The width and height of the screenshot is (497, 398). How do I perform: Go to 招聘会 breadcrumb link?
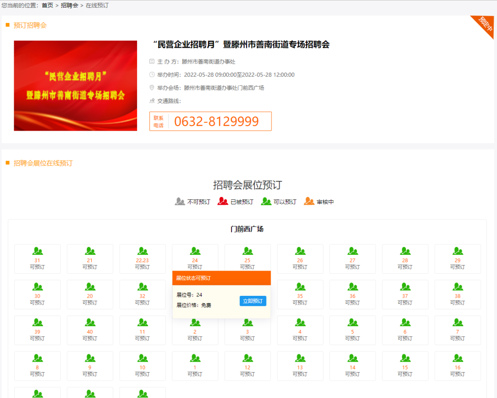[x=69, y=6]
